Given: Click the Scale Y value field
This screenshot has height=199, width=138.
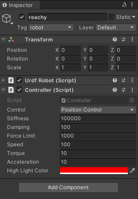Looking at the screenshot, I should (98, 67).
